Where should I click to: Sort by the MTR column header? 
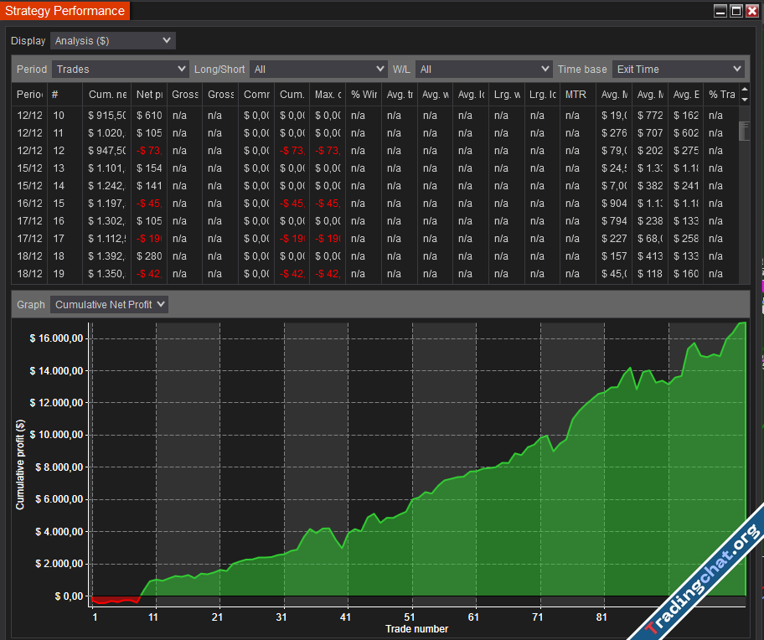(576, 95)
